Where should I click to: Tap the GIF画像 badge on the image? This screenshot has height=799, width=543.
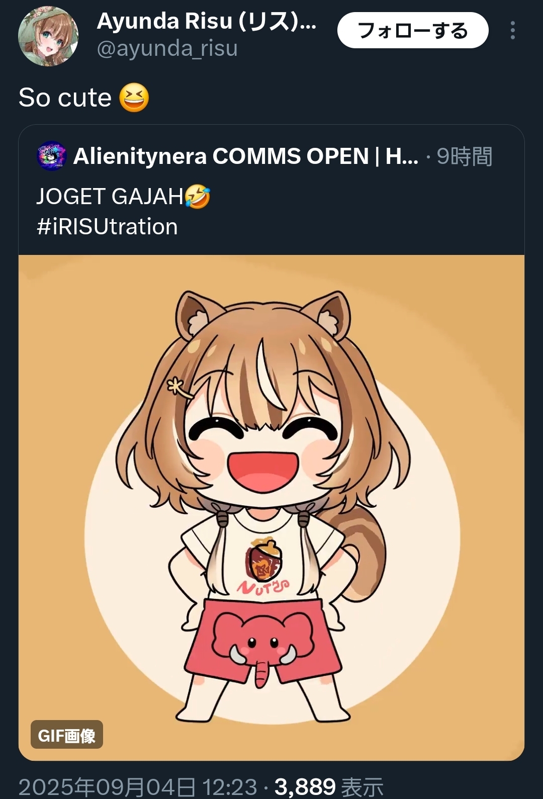point(67,735)
